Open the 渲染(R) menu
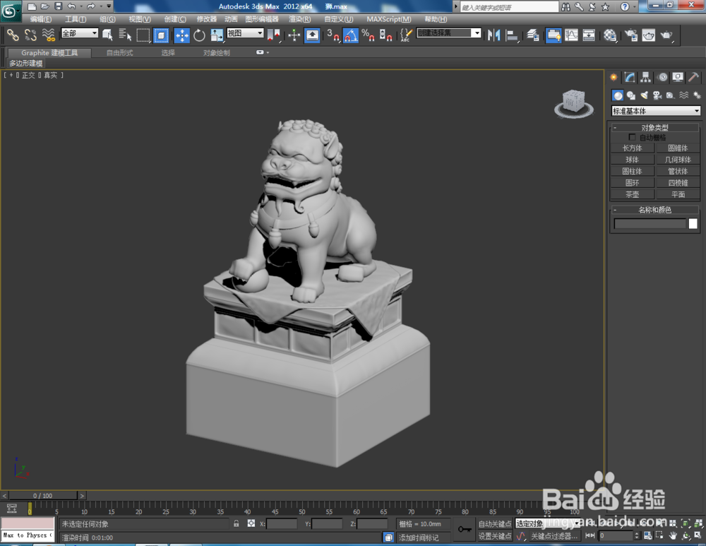This screenshot has height=546, width=706. 299,19
